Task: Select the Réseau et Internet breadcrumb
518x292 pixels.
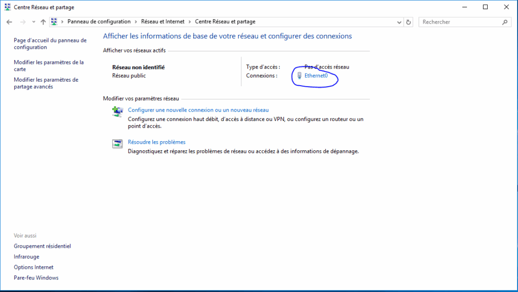Action: pos(163,22)
